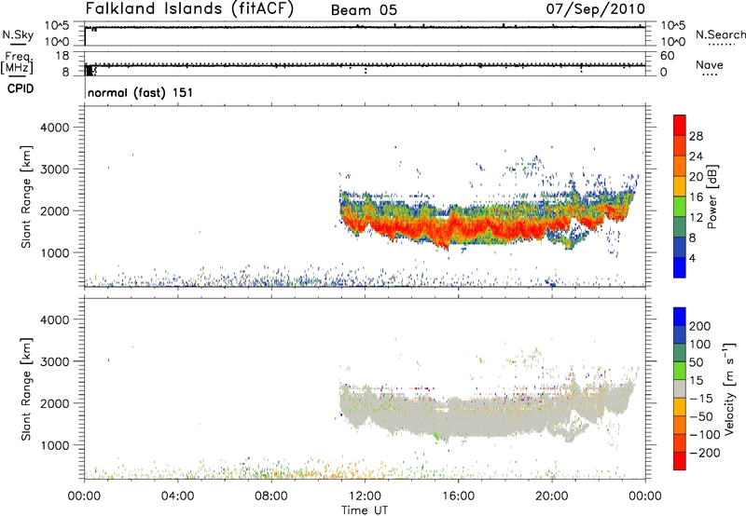Screen dimensions: 746x516
Task: Click the date '07/Sep/2010'
Action: click(595, 9)
